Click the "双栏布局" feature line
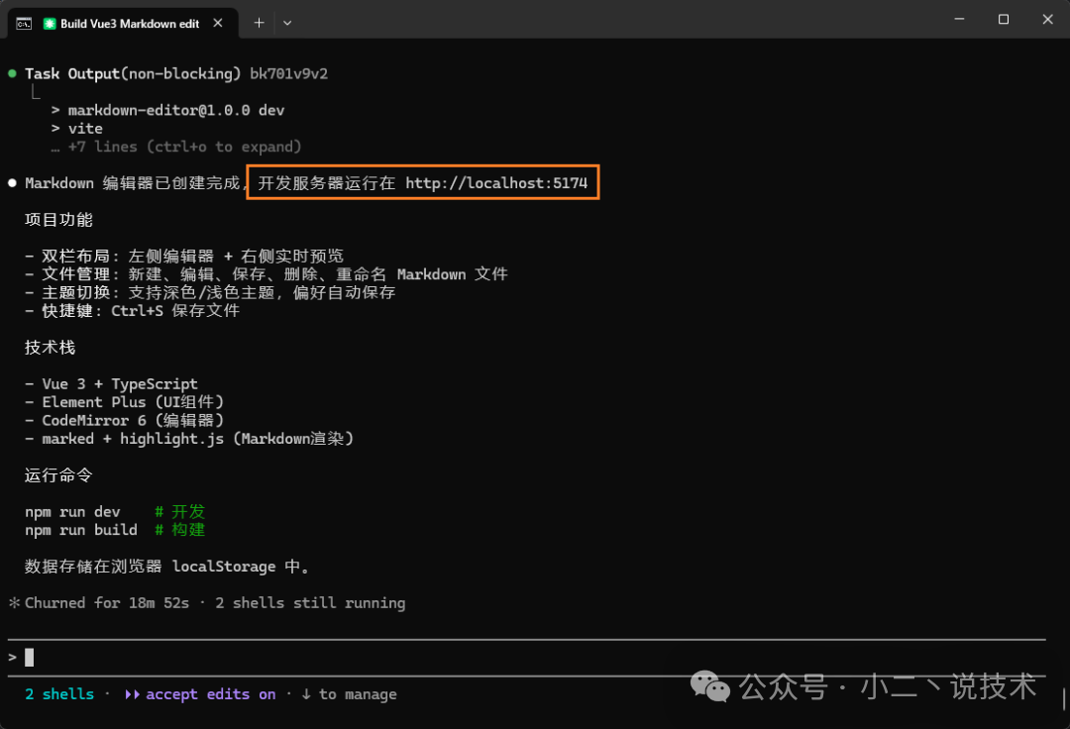 (x=184, y=257)
